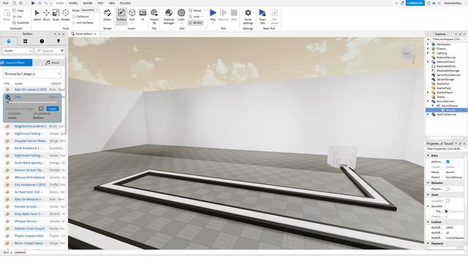Toggle the PlayOnRemove checkbox in Properties

[x=448, y=188]
